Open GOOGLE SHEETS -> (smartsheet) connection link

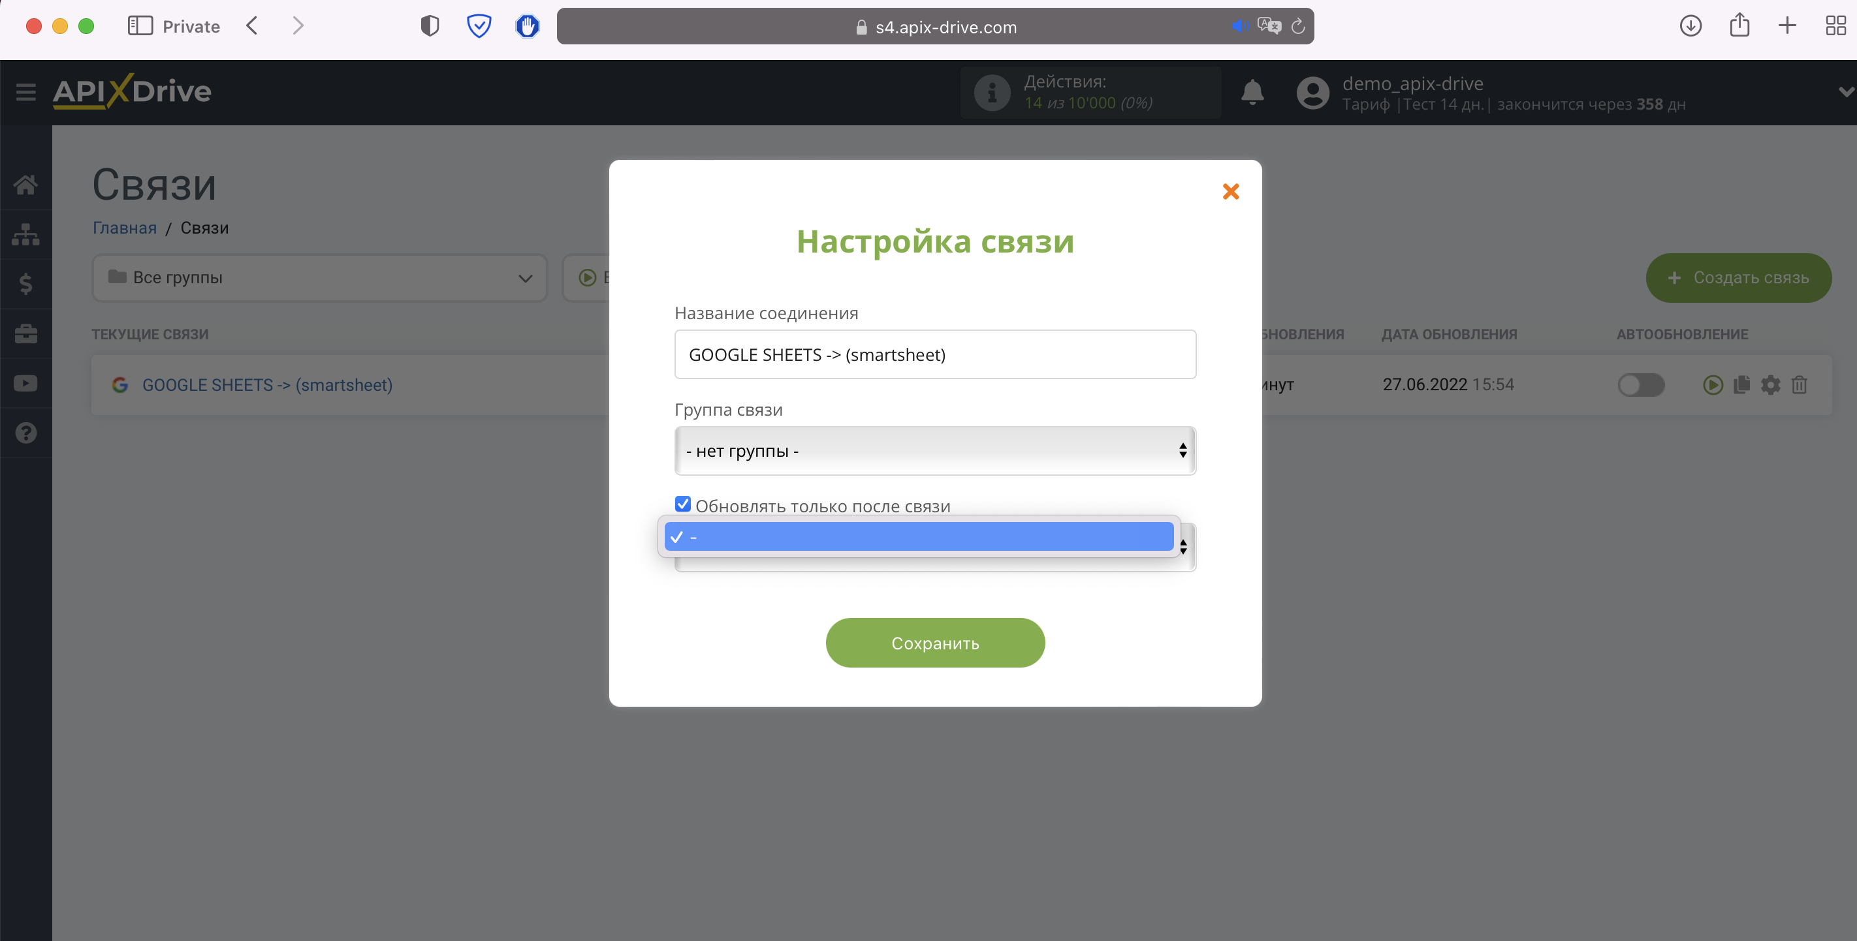coord(266,385)
